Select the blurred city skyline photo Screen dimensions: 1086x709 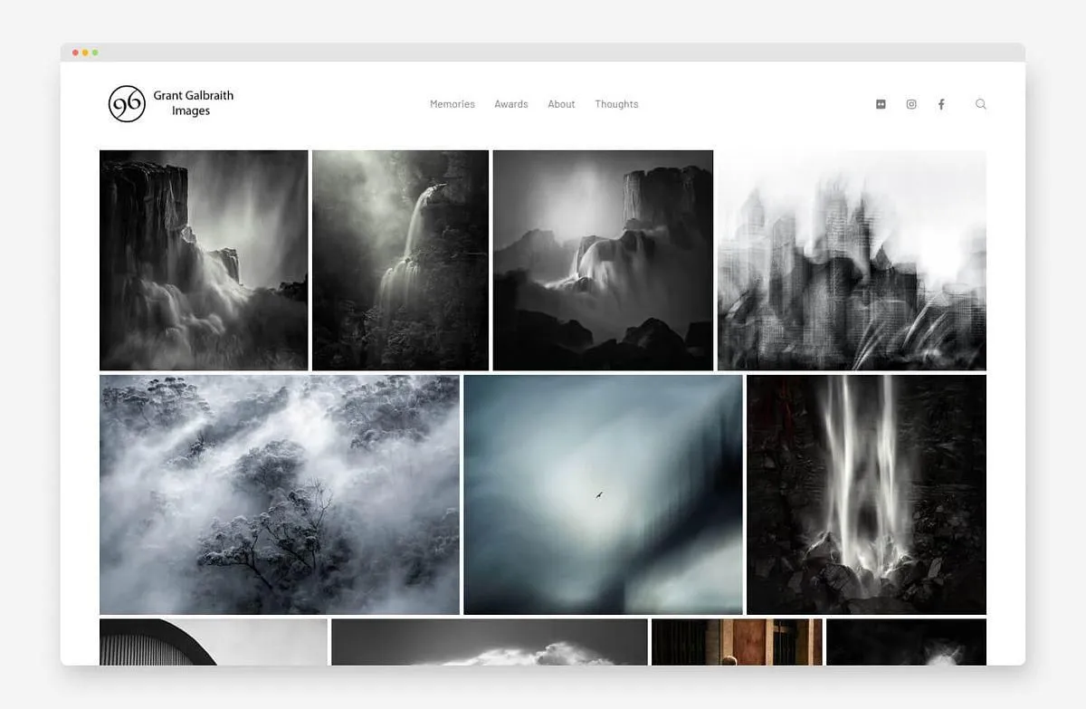851,260
